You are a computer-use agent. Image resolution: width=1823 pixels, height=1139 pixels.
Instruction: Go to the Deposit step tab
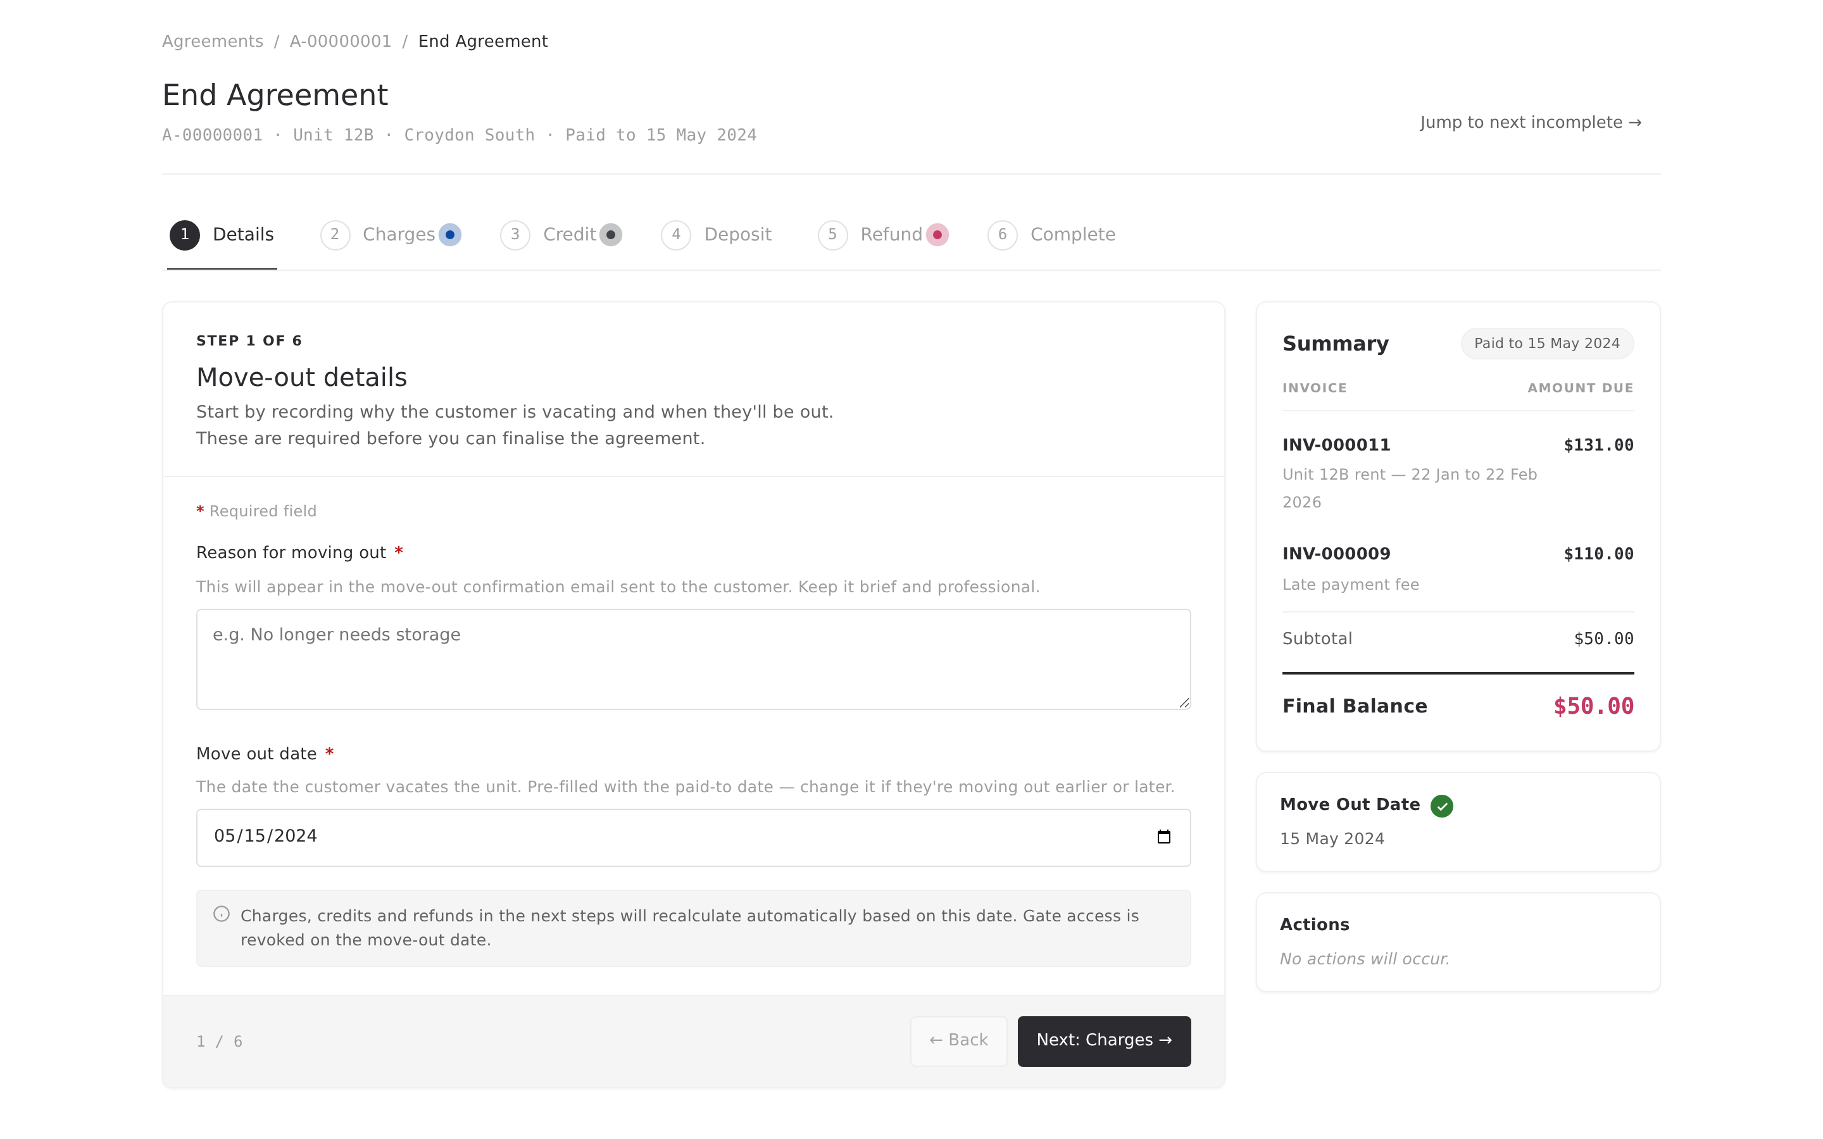tap(717, 235)
